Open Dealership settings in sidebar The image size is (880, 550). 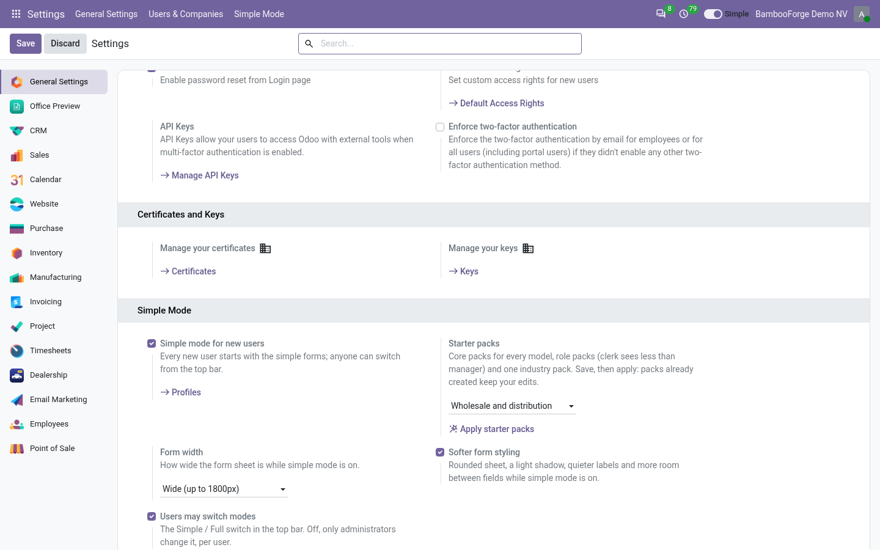54,375
